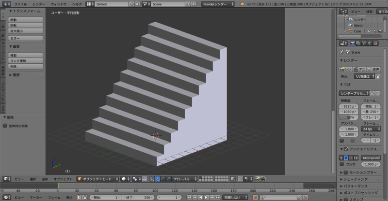Open the outliner editor type icon
This screenshot has height=201, width=388.
(x=343, y=11)
